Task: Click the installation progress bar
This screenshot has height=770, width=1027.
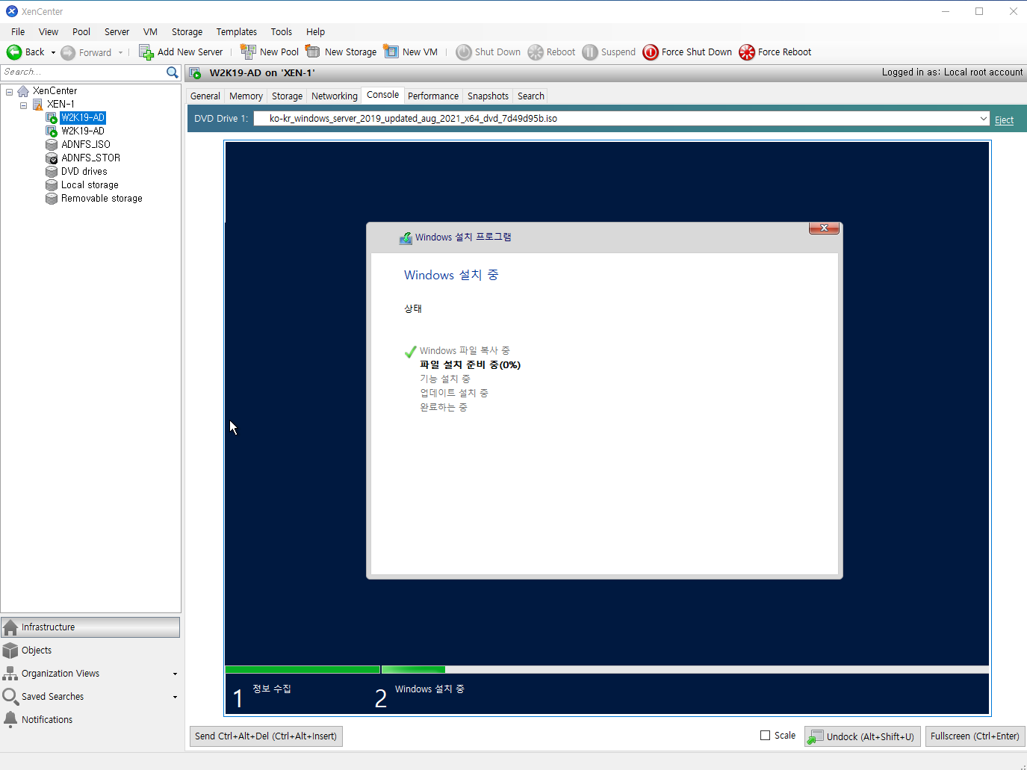Action: (606, 670)
